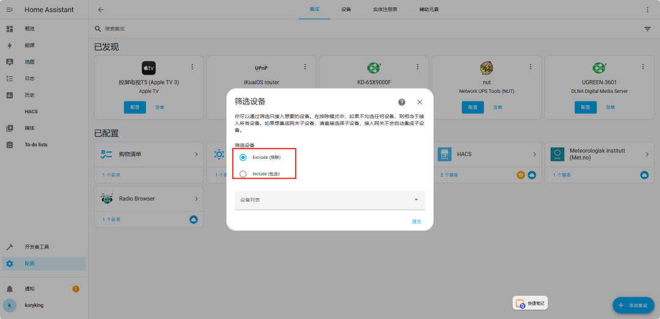660x319 pixels.
Task: Click the Apple TV logo thumbnail
Action: 148,68
